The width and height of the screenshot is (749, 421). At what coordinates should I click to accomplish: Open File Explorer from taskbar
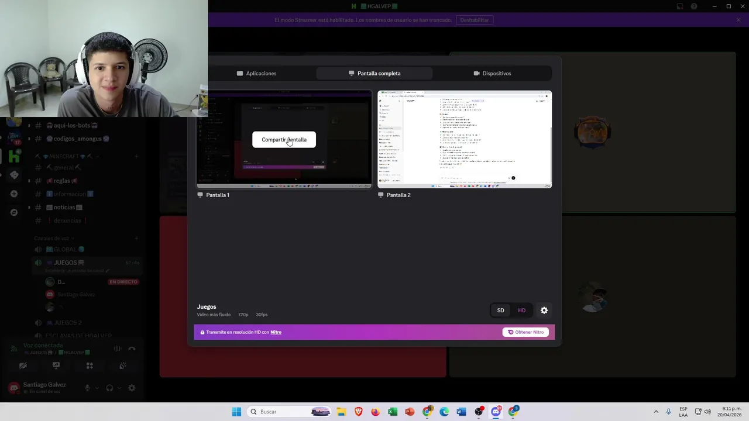point(341,412)
